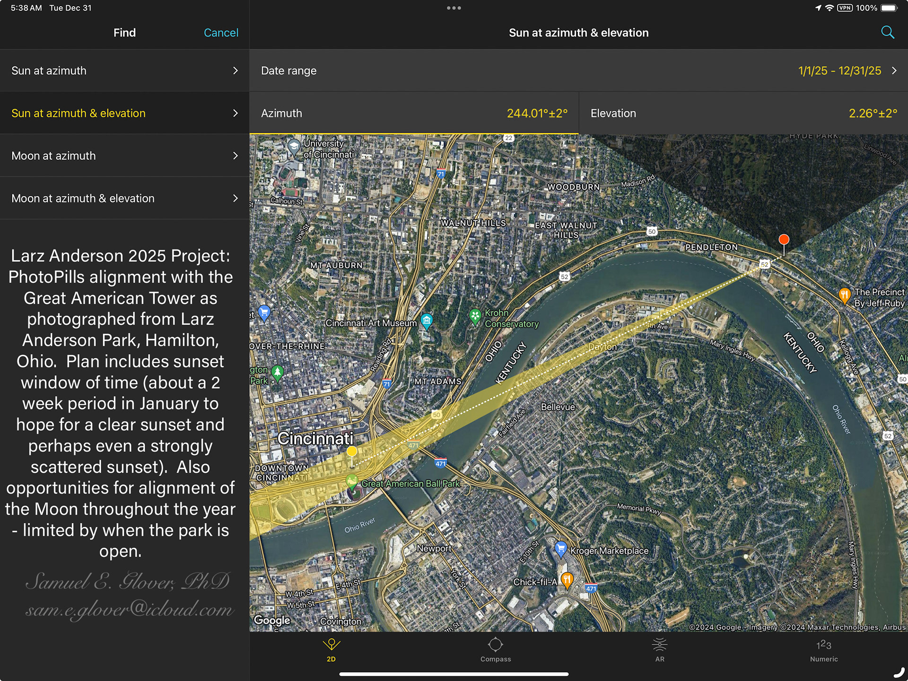Open Moon at azimuth & elevation

[x=124, y=198]
